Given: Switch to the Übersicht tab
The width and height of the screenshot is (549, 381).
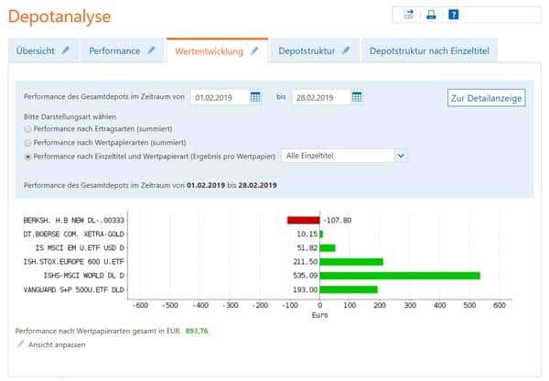Looking at the screenshot, I should coord(43,50).
